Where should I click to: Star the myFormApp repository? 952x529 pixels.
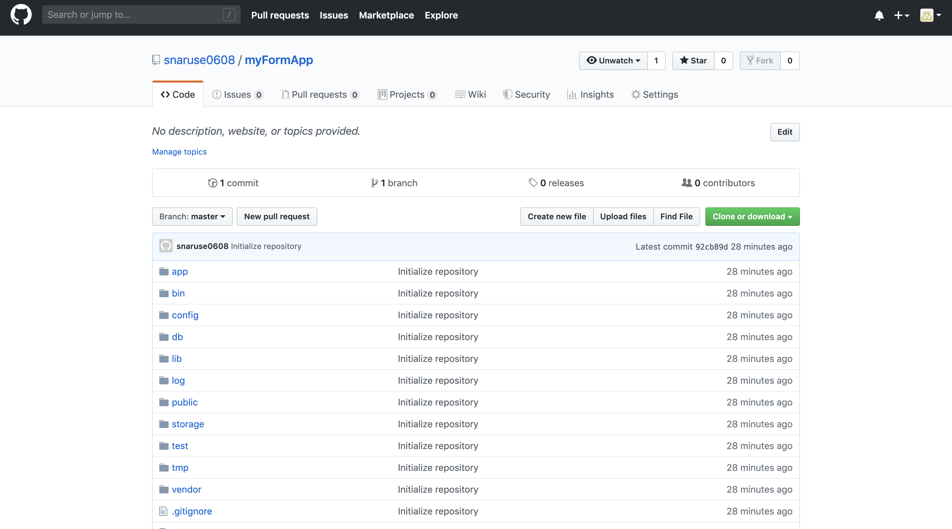[x=693, y=60]
